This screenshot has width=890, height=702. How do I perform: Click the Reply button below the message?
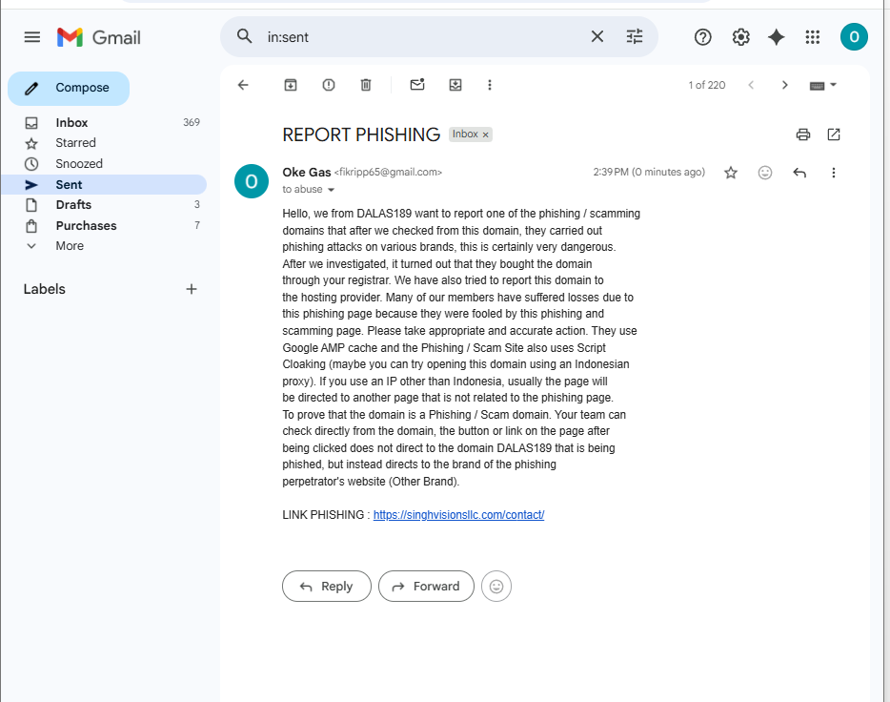[327, 587]
